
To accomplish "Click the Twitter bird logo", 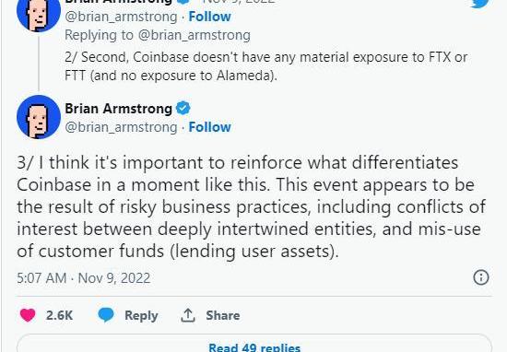I will pos(481,4).
